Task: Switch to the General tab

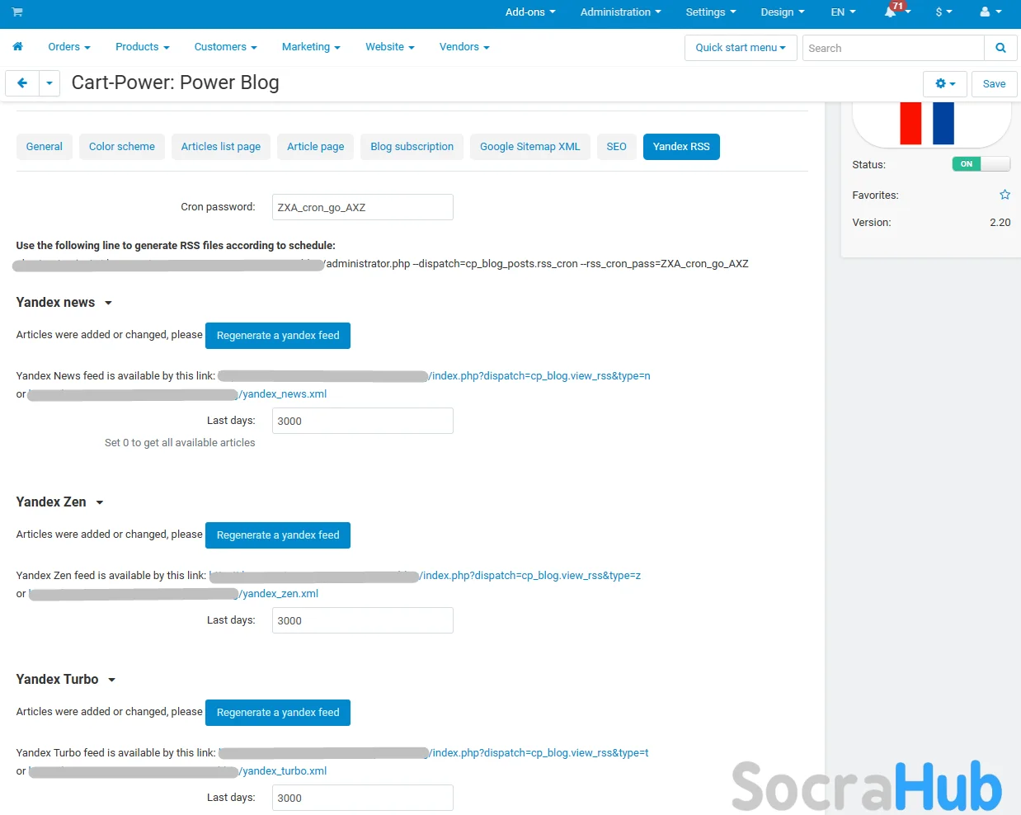Action: pos(45,147)
